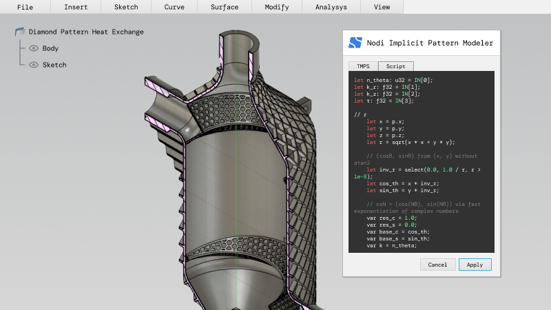This screenshot has width=551, height=310.
Task: Click the Diamond Pattern Heat Exchange folder icon
Action: 19,32
